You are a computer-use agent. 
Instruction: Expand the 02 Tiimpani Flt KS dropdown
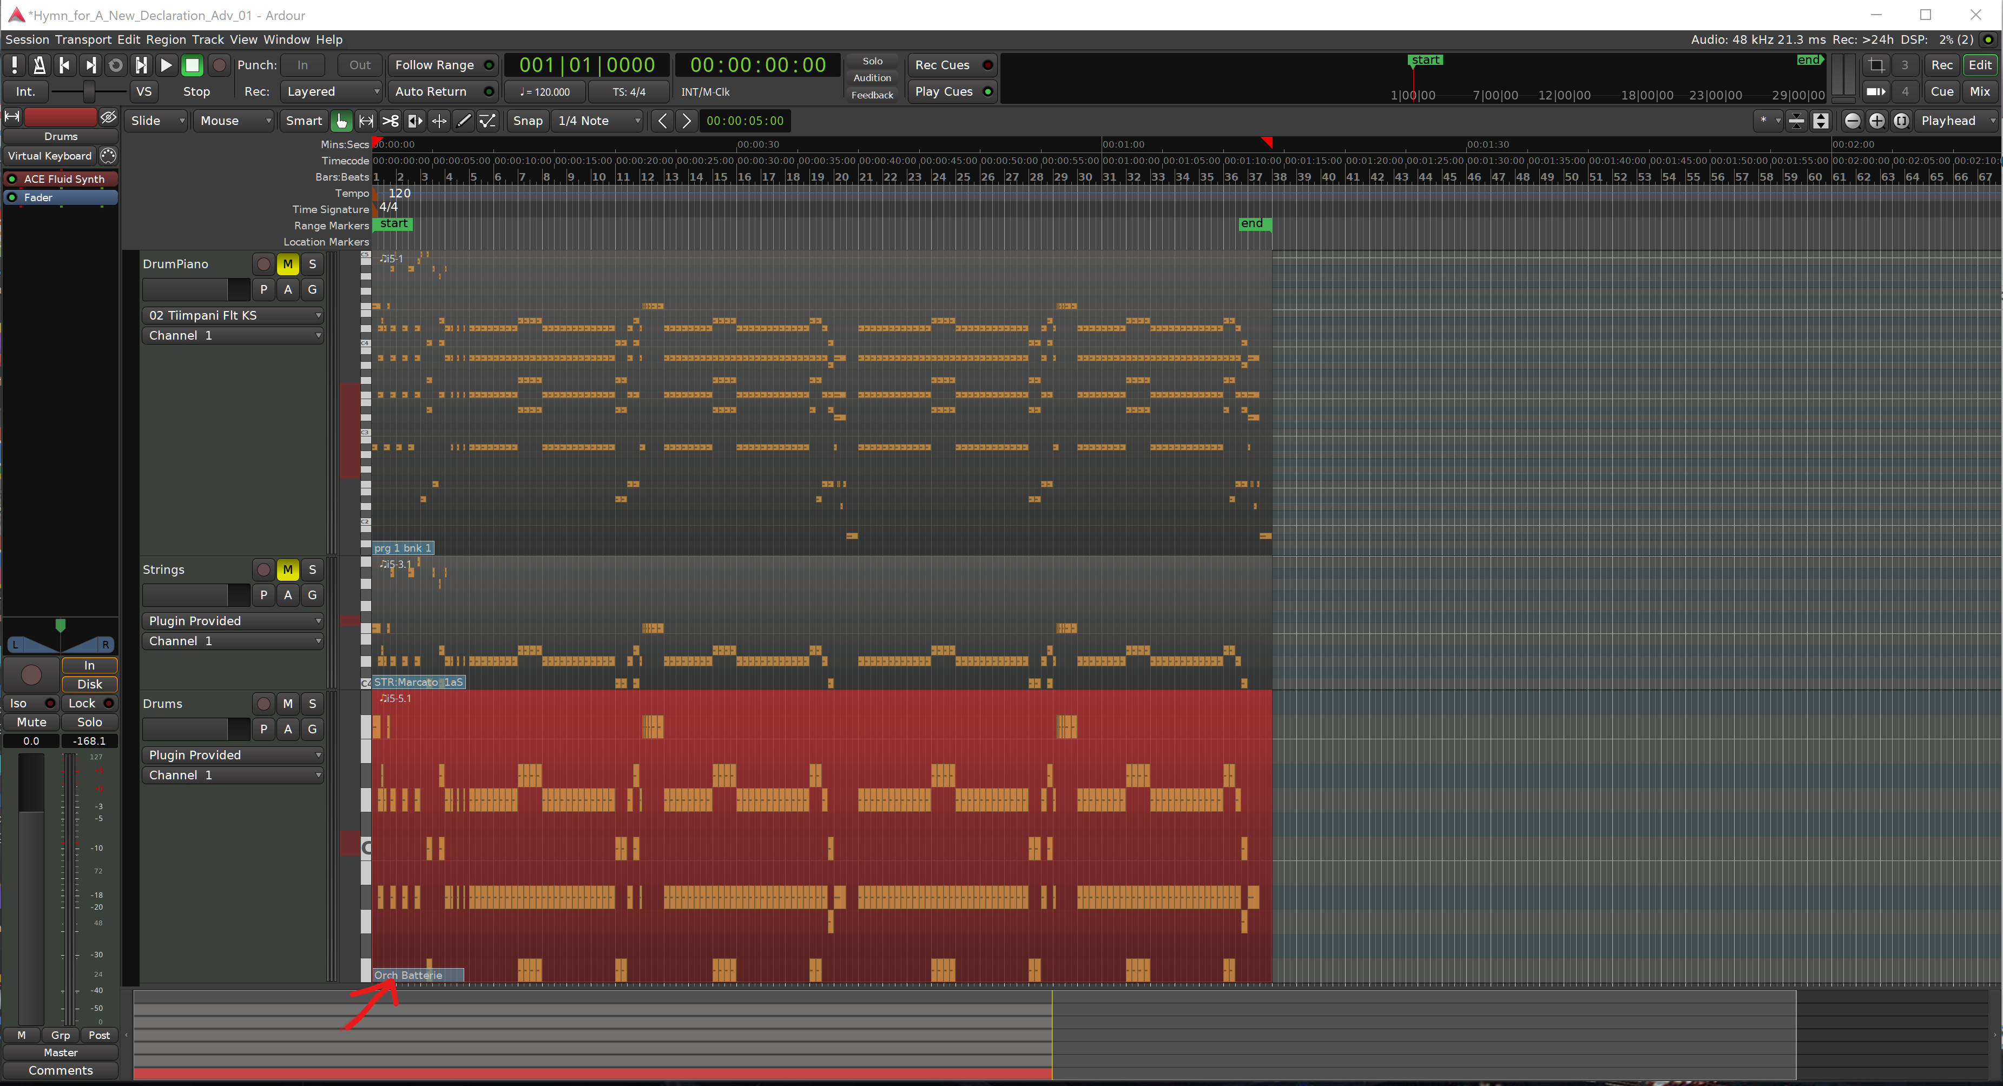click(233, 316)
